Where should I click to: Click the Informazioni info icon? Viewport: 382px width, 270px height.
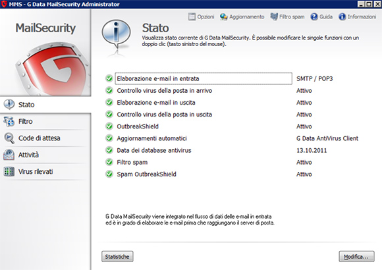click(342, 17)
